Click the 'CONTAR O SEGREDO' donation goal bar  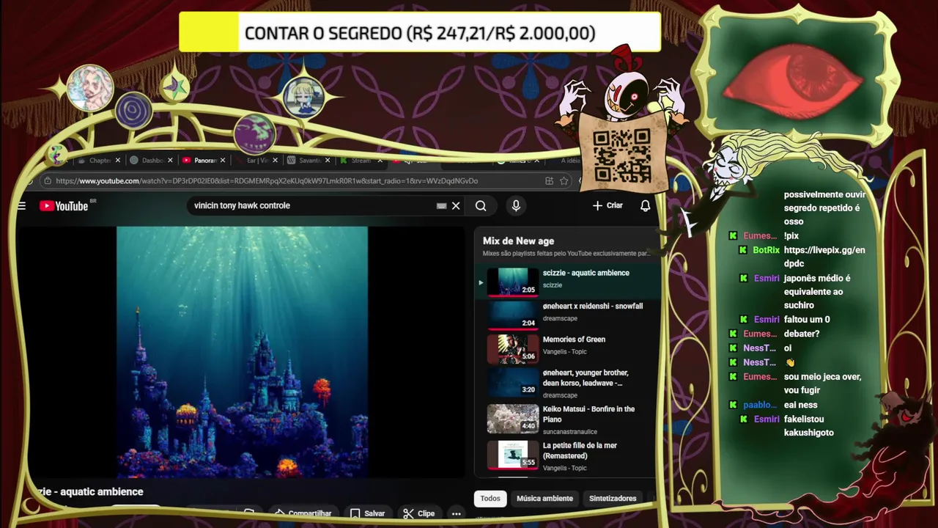pyautogui.click(x=420, y=33)
